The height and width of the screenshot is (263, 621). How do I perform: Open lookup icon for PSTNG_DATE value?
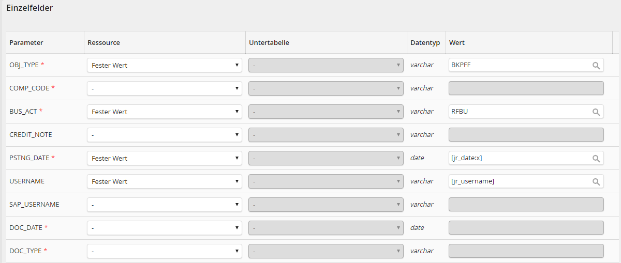click(x=596, y=159)
